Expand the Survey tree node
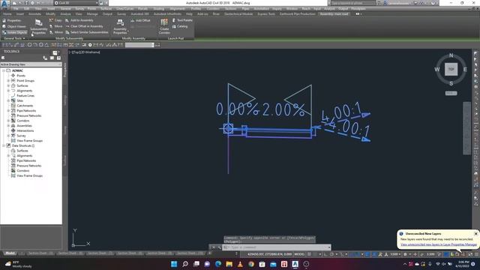 point(8,136)
